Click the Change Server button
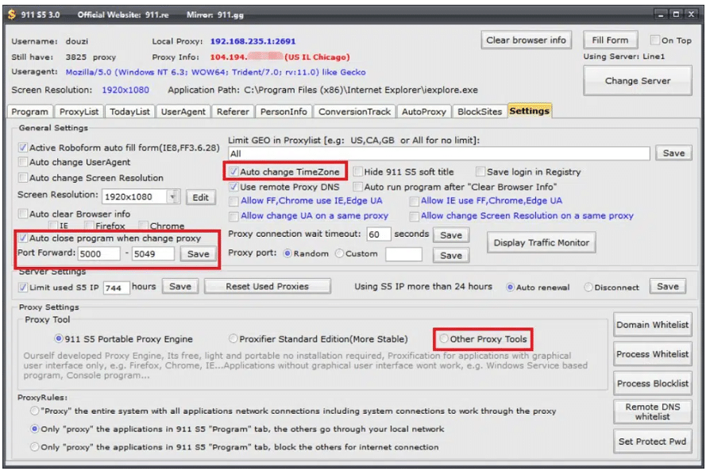 638,80
